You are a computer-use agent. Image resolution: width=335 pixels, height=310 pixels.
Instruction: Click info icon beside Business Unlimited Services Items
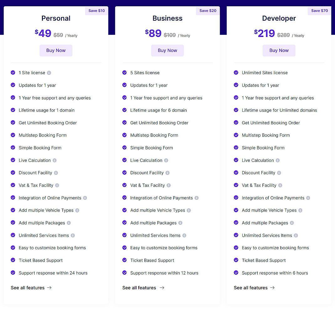(x=184, y=235)
